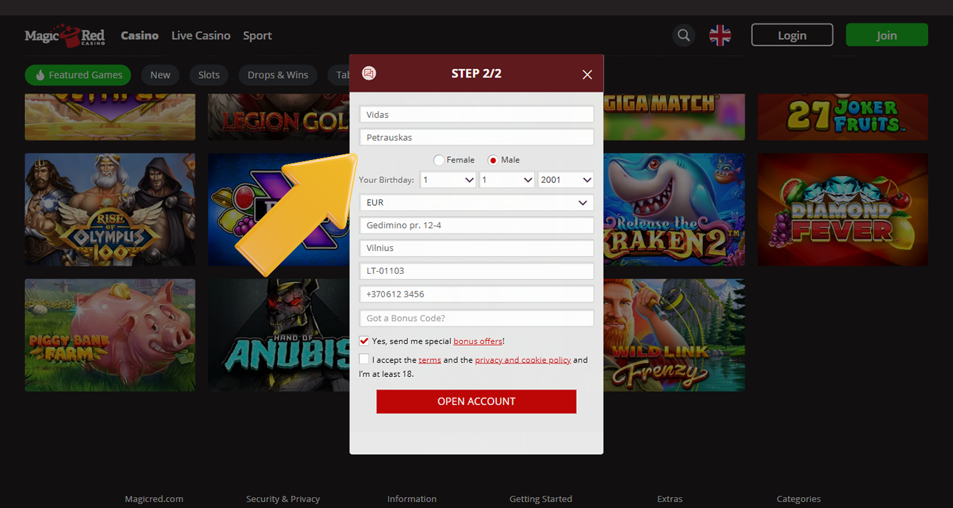
Task: Open the Sport section
Action: coord(257,36)
